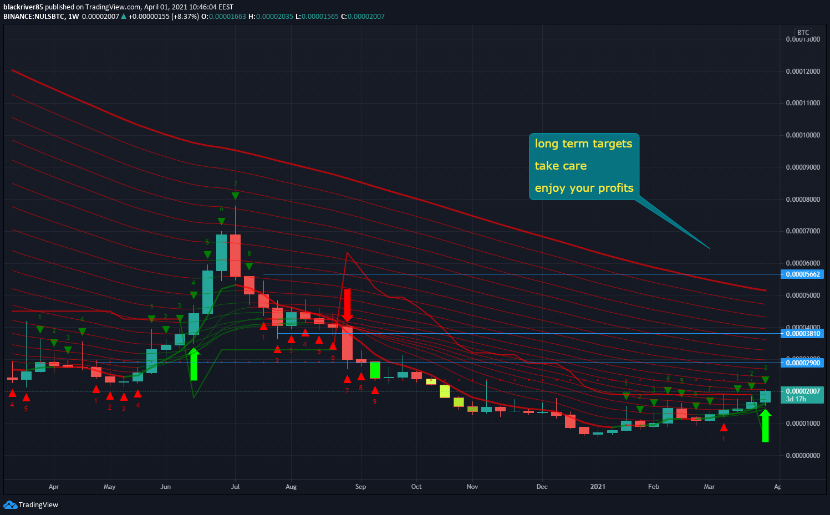Click the 0.00011000 price axis label

pos(803,103)
